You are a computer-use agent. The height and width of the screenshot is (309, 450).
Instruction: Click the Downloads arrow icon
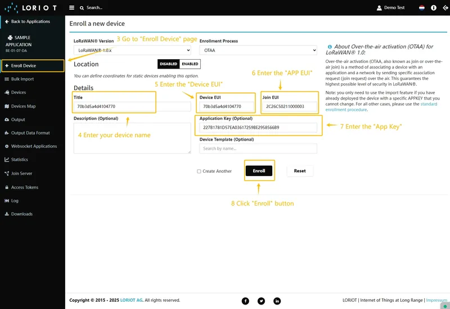tap(7, 214)
